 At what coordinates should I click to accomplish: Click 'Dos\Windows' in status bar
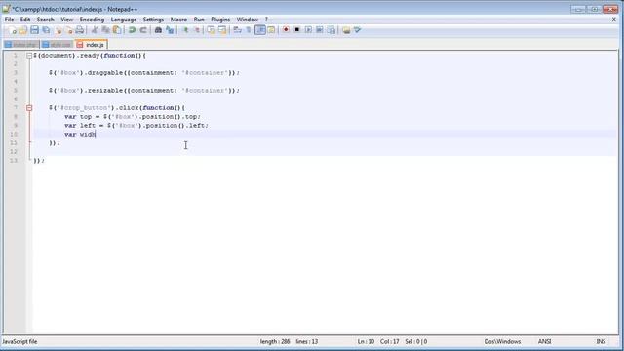tap(502, 342)
